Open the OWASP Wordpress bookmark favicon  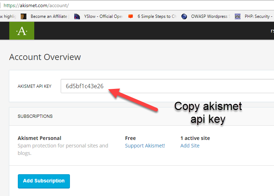(184, 16)
